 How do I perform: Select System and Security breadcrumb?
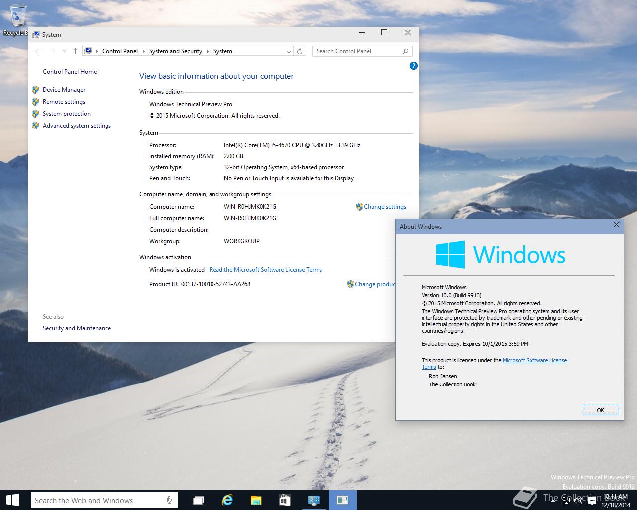(176, 51)
